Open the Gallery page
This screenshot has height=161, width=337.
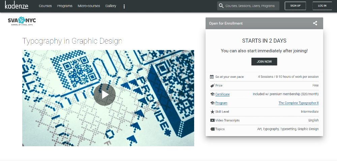point(111,6)
